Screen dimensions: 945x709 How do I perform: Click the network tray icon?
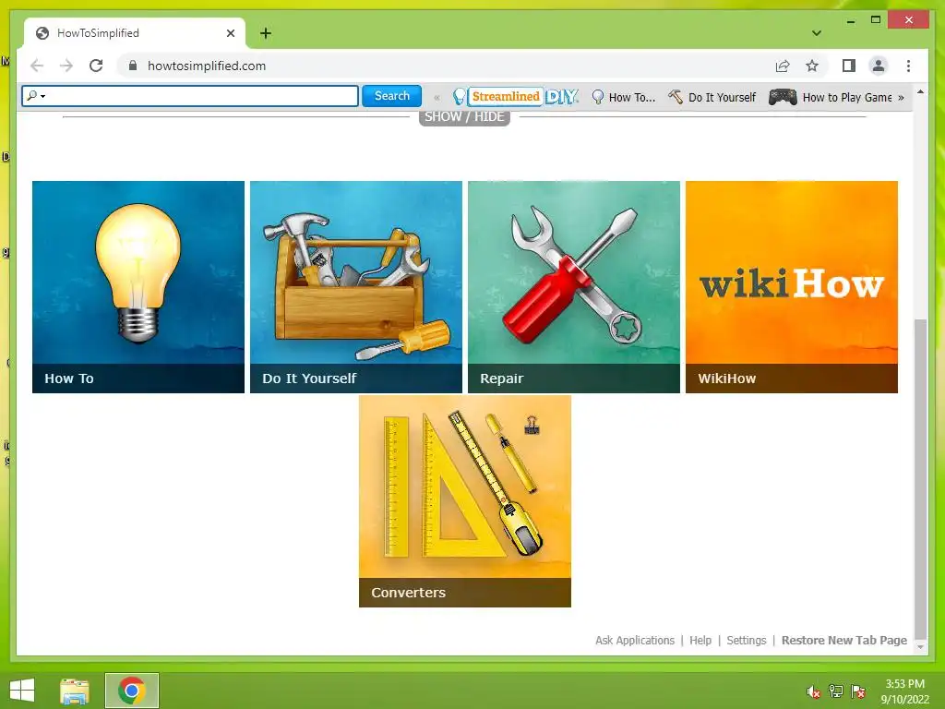click(x=836, y=691)
